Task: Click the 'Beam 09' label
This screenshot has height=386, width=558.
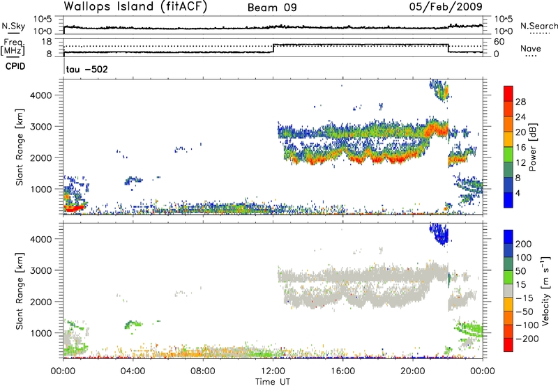Action: point(272,8)
